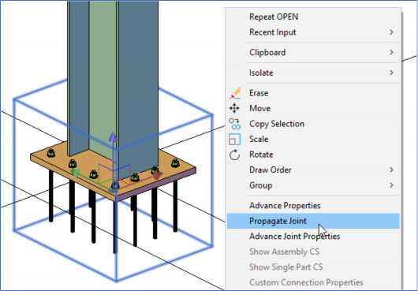Click the blue joint bounding box edge

point(212,181)
